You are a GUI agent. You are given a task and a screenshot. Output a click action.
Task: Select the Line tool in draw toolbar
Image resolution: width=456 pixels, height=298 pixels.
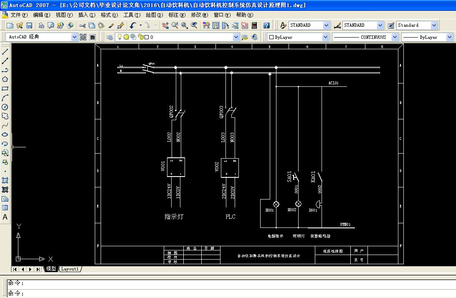click(5, 52)
